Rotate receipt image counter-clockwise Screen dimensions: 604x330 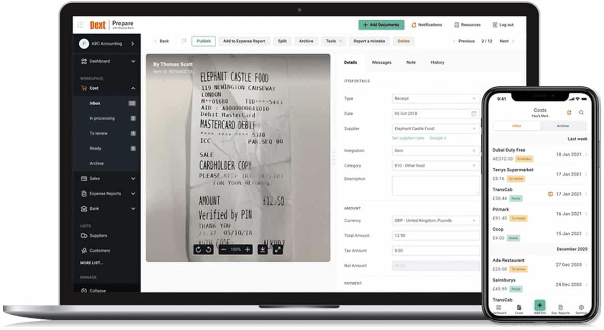tap(208, 250)
